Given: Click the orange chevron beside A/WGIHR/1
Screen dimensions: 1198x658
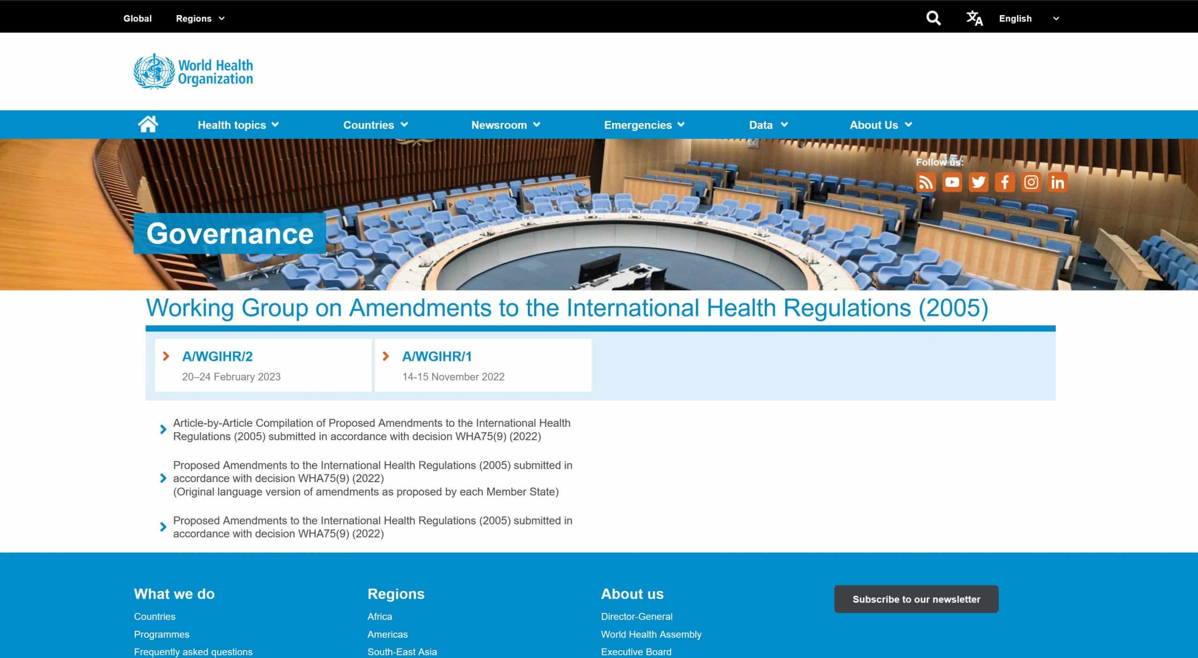Looking at the screenshot, I should point(386,356).
